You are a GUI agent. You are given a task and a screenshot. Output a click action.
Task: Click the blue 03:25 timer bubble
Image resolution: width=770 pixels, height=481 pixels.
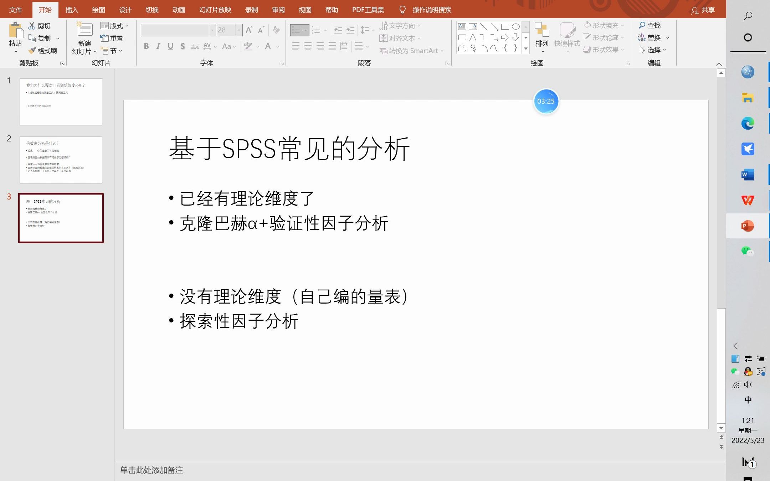[x=546, y=101]
